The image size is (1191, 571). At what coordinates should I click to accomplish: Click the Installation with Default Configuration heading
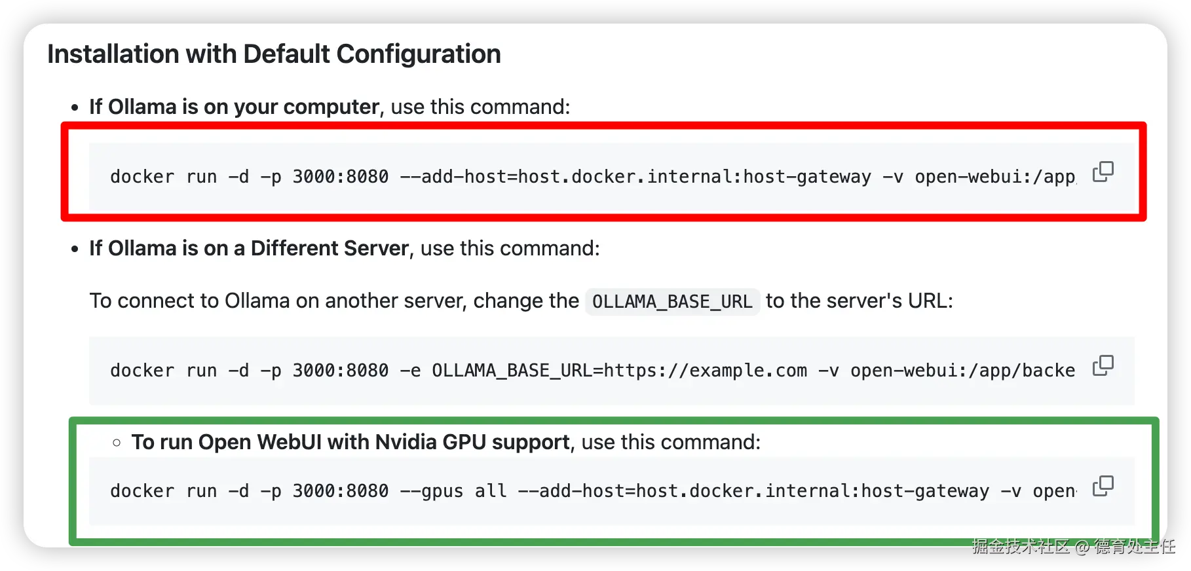[274, 54]
